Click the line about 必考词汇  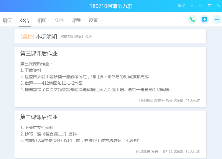pyautogui.click(x=85, y=77)
